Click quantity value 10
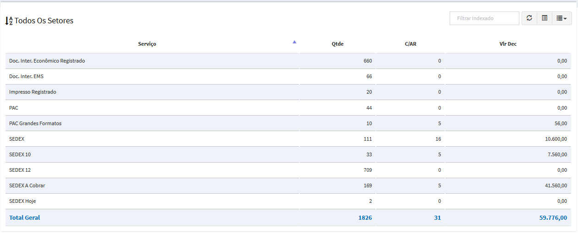 pyautogui.click(x=369, y=123)
